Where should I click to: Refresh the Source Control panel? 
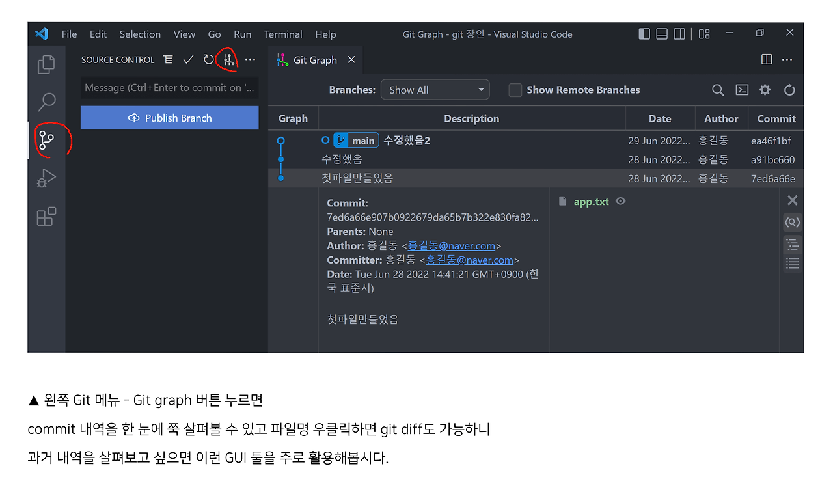tap(208, 59)
